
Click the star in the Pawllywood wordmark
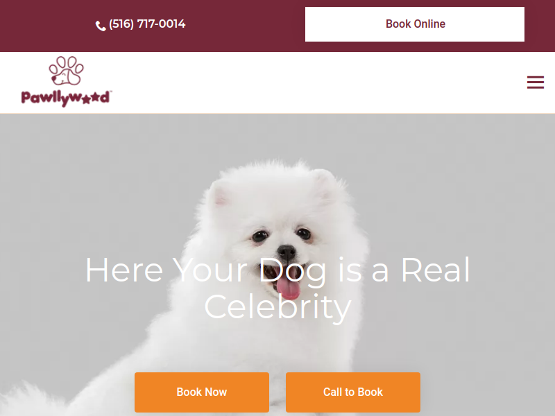86,99
